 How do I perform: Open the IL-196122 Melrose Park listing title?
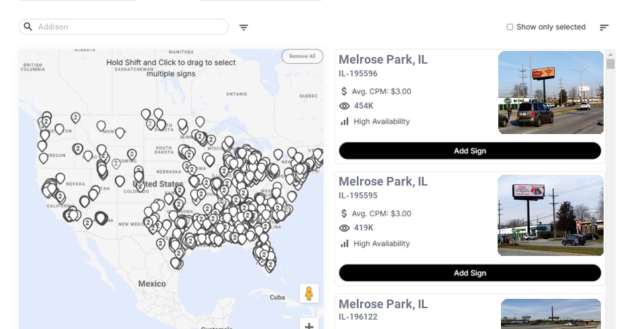click(383, 304)
